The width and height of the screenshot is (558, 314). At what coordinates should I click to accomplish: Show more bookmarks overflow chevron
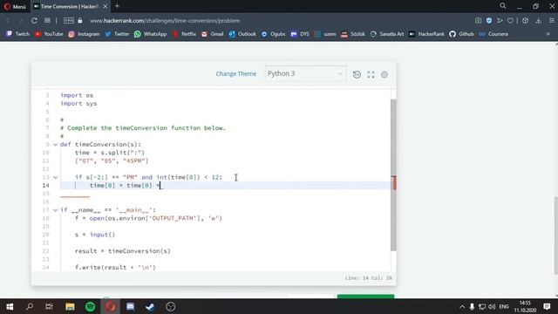548,34
